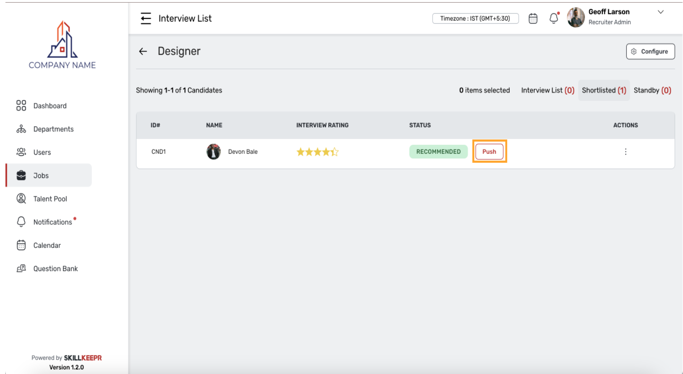Click Devon Bale's profile thumbnail
683x374 pixels.
pyautogui.click(x=214, y=151)
